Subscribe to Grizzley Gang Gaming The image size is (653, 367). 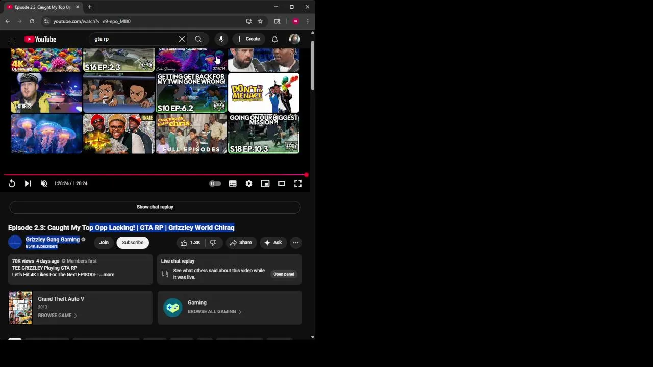(133, 243)
